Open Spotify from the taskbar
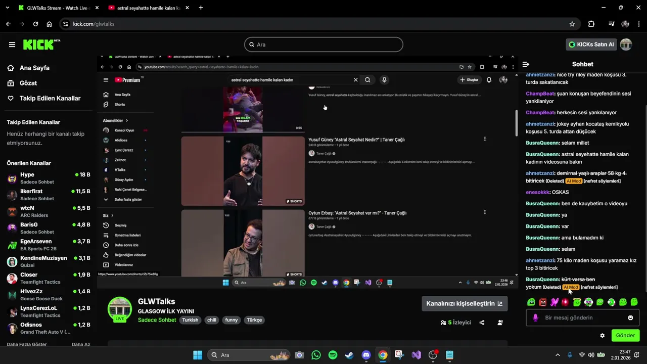 tap(333, 355)
